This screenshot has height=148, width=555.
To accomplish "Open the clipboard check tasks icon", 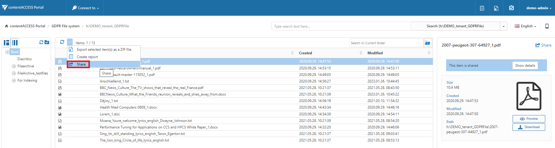I will coord(511,8).
